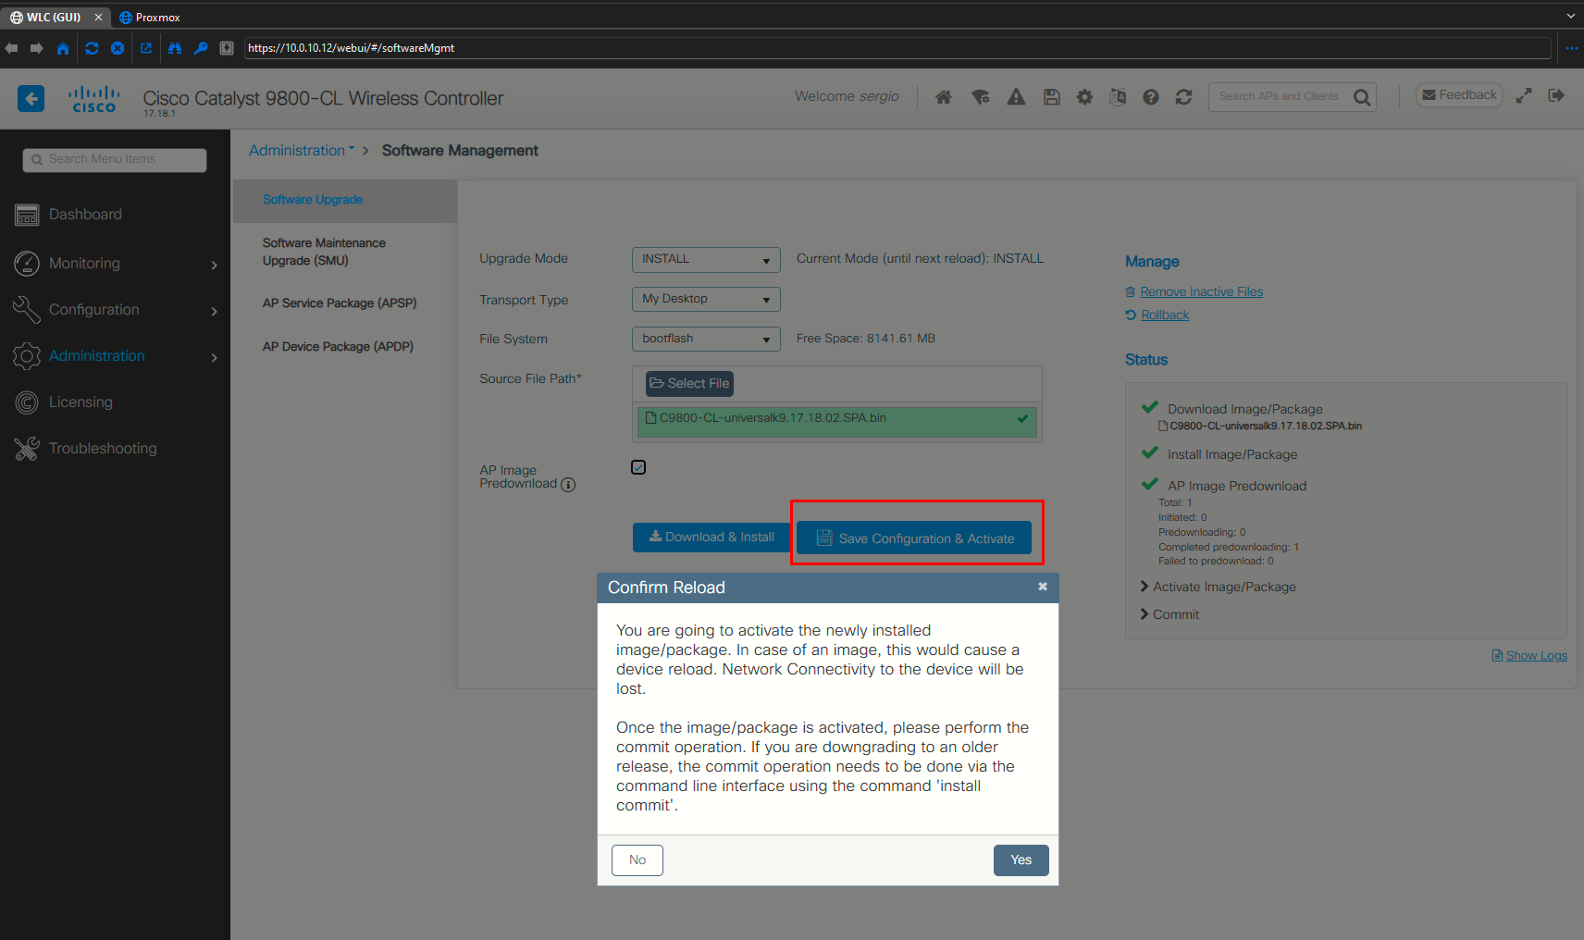
Task: Open the Configuration side menu
Action: pyautogui.click(x=115, y=310)
